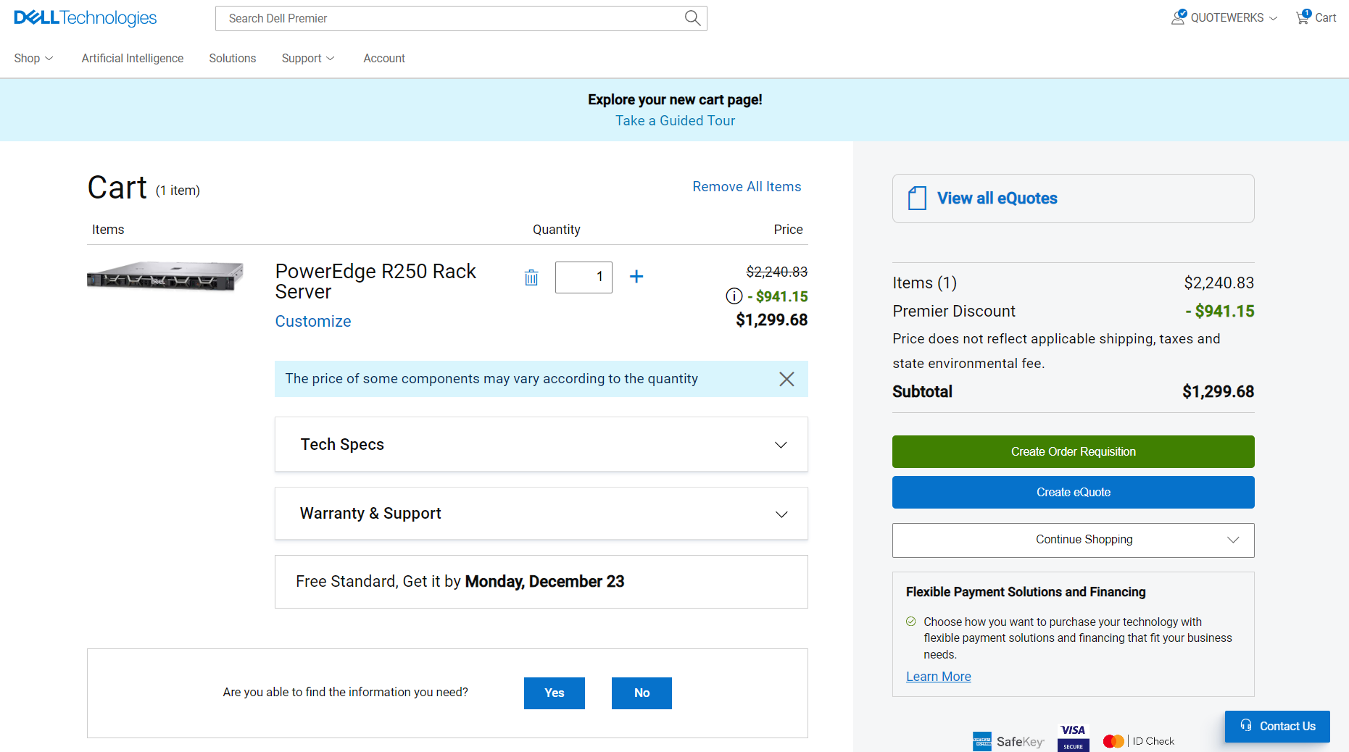Increase quantity with the plus icon

click(636, 277)
